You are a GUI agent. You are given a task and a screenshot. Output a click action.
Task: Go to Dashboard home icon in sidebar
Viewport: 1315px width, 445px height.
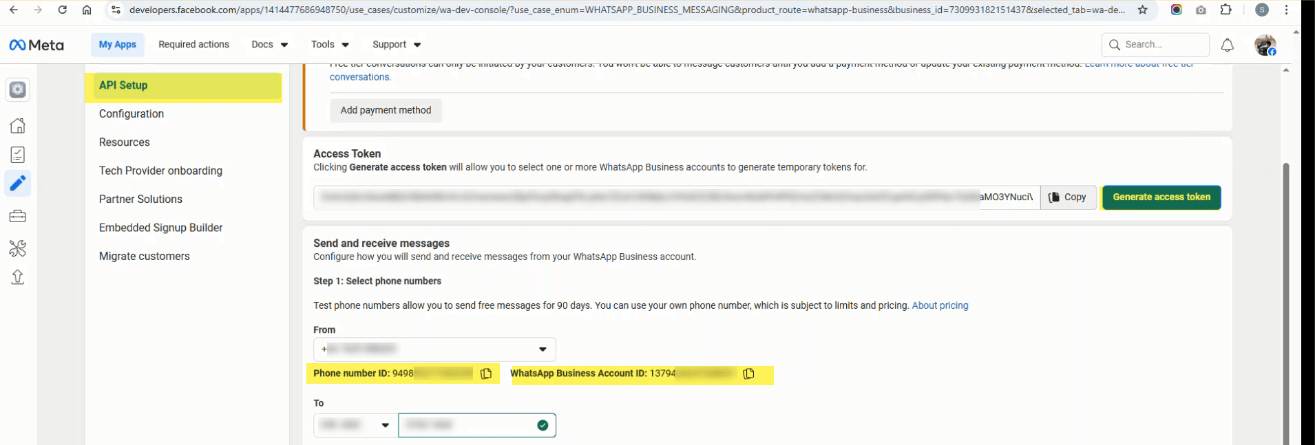coord(18,125)
